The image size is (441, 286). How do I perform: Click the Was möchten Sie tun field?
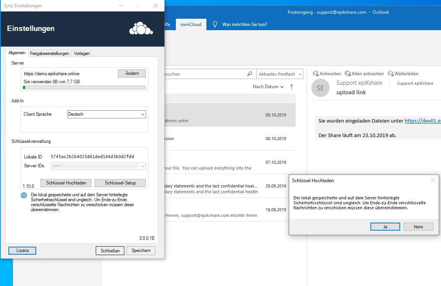[245, 24]
